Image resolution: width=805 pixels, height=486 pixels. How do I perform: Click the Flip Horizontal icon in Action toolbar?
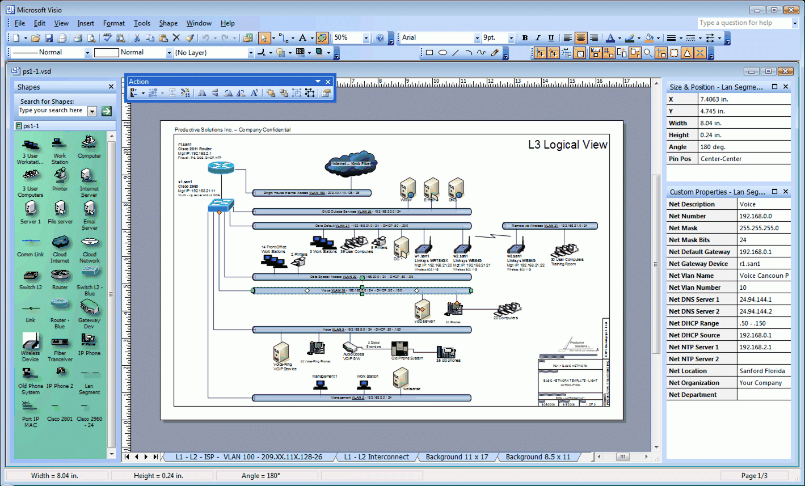click(x=202, y=93)
